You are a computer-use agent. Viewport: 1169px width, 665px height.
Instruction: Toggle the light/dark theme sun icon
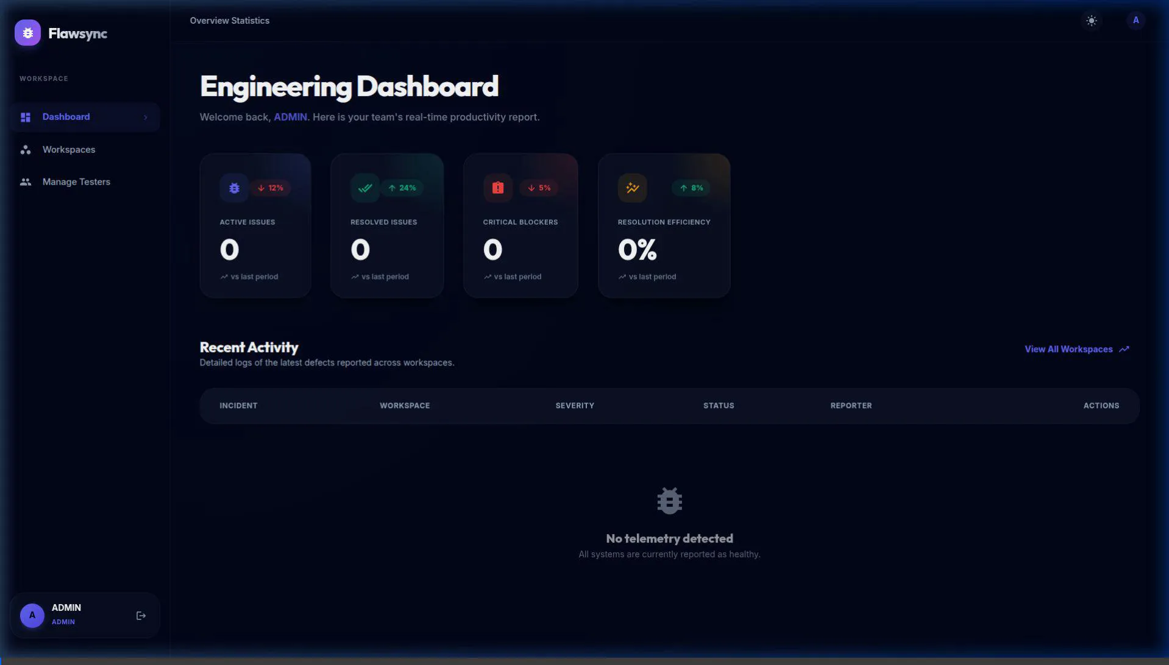1091,21
